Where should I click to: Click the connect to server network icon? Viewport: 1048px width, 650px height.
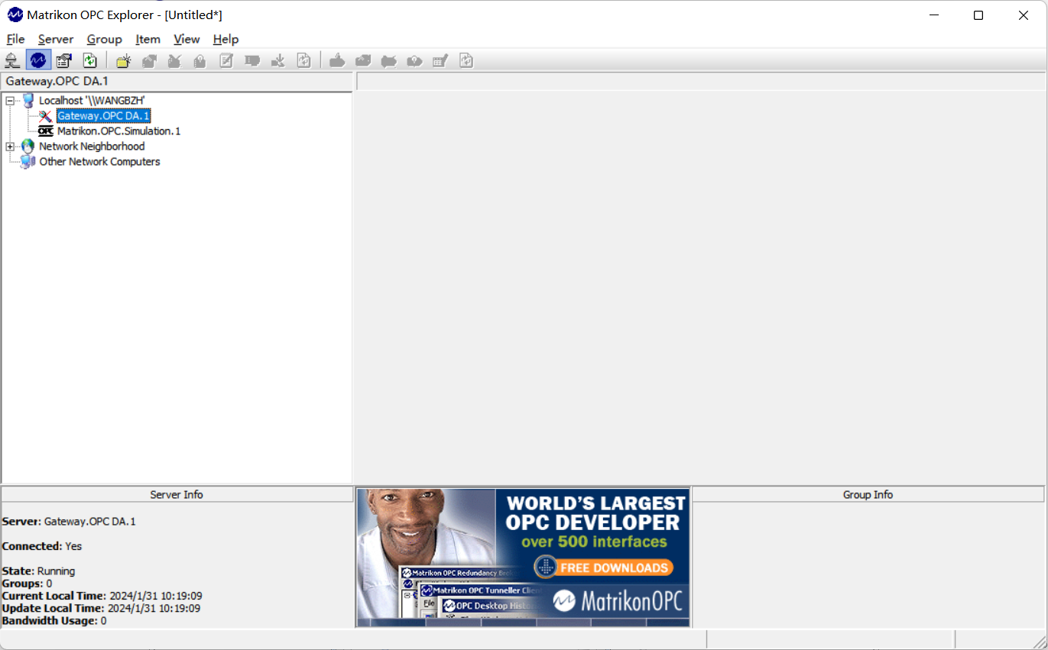tap(12, 60)
